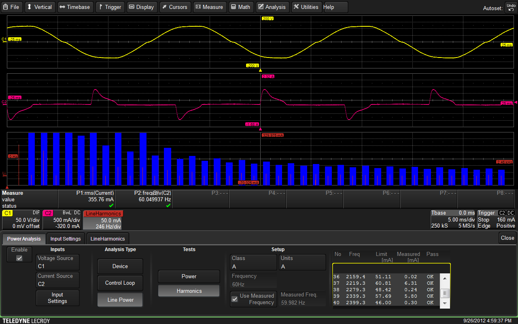Open the Voltage Source selector
The height and width of the screenshot is (324, 518).
tap(57, 262)
